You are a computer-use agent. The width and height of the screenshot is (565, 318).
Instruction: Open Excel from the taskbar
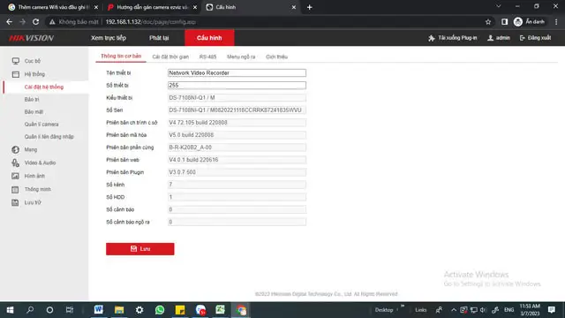[220, 310]
